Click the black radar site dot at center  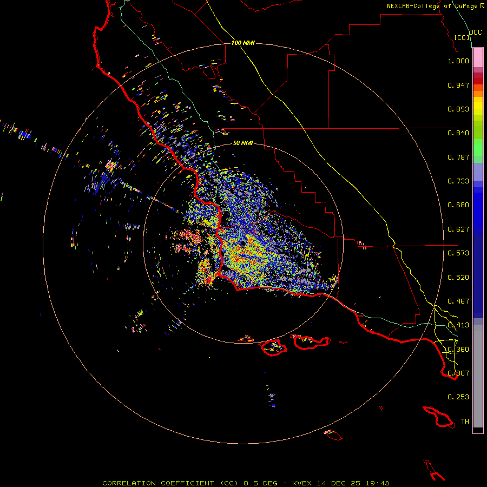[243, 243]
